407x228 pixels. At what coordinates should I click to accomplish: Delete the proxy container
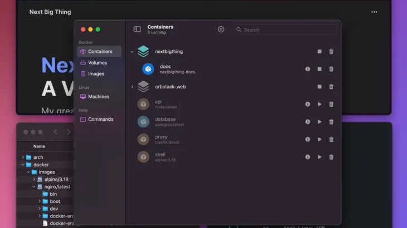click(331, 140)
